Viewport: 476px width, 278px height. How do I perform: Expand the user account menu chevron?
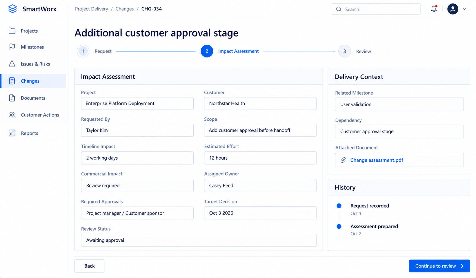tap(464, 9)
